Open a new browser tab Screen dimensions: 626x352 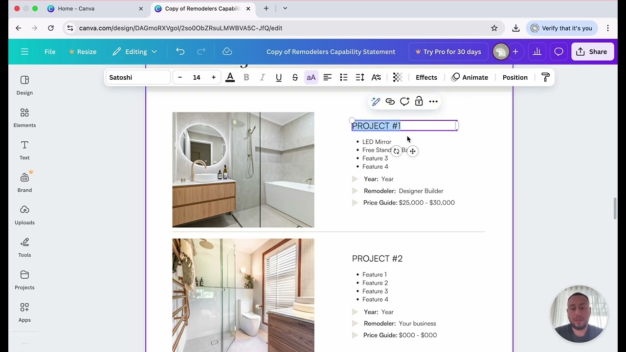pyautogui.click(x=266, y=8)
